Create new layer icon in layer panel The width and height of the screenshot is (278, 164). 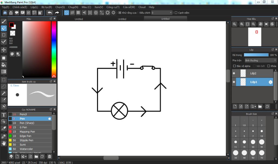[x=235, y=106]
